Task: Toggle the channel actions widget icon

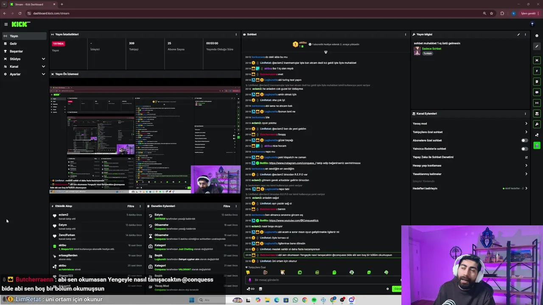Action: tap(537, 114)
